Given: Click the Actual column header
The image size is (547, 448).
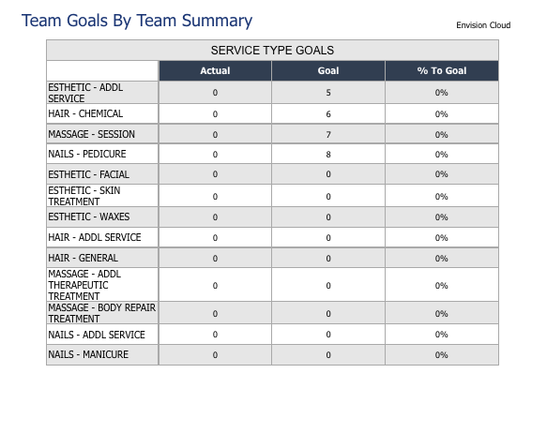Looking at the screenshot, I should (x=215, y=70).
